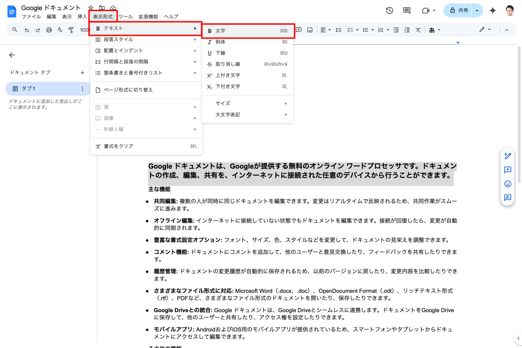
Task: Open version history clock icon
Action: pos(389,10)
